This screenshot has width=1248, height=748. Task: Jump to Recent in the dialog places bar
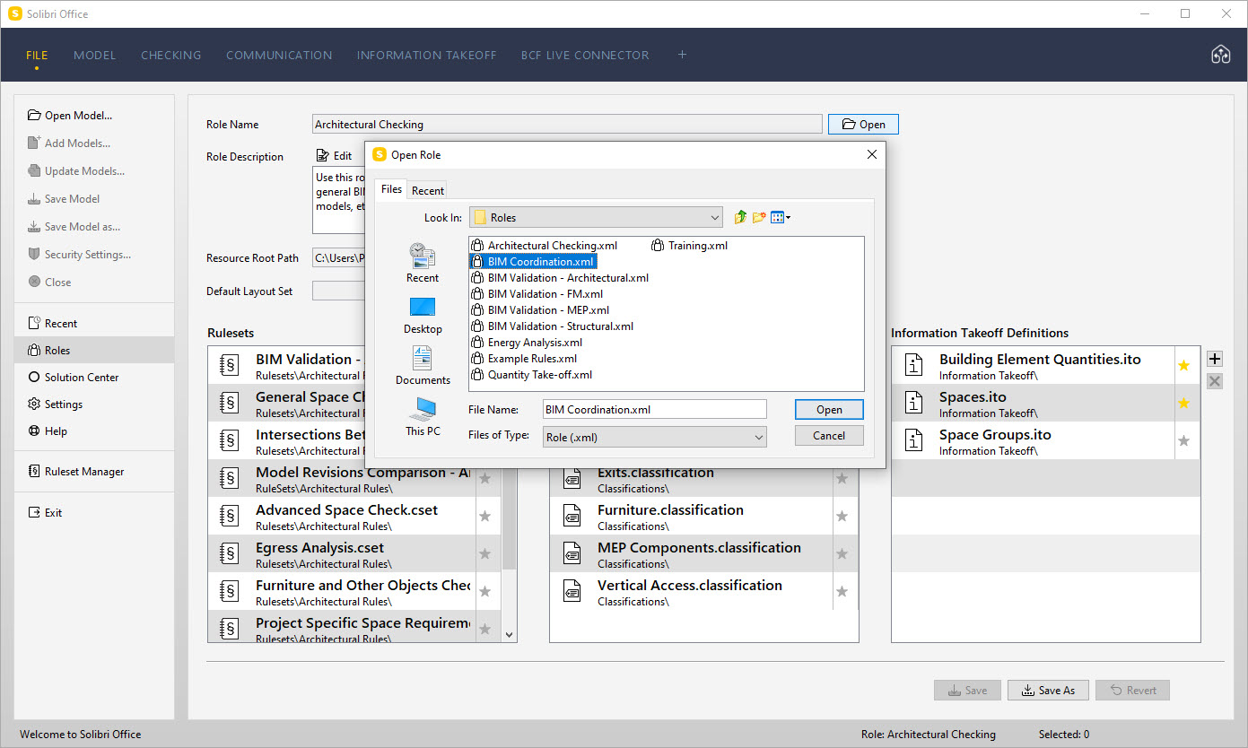point(423,263)
